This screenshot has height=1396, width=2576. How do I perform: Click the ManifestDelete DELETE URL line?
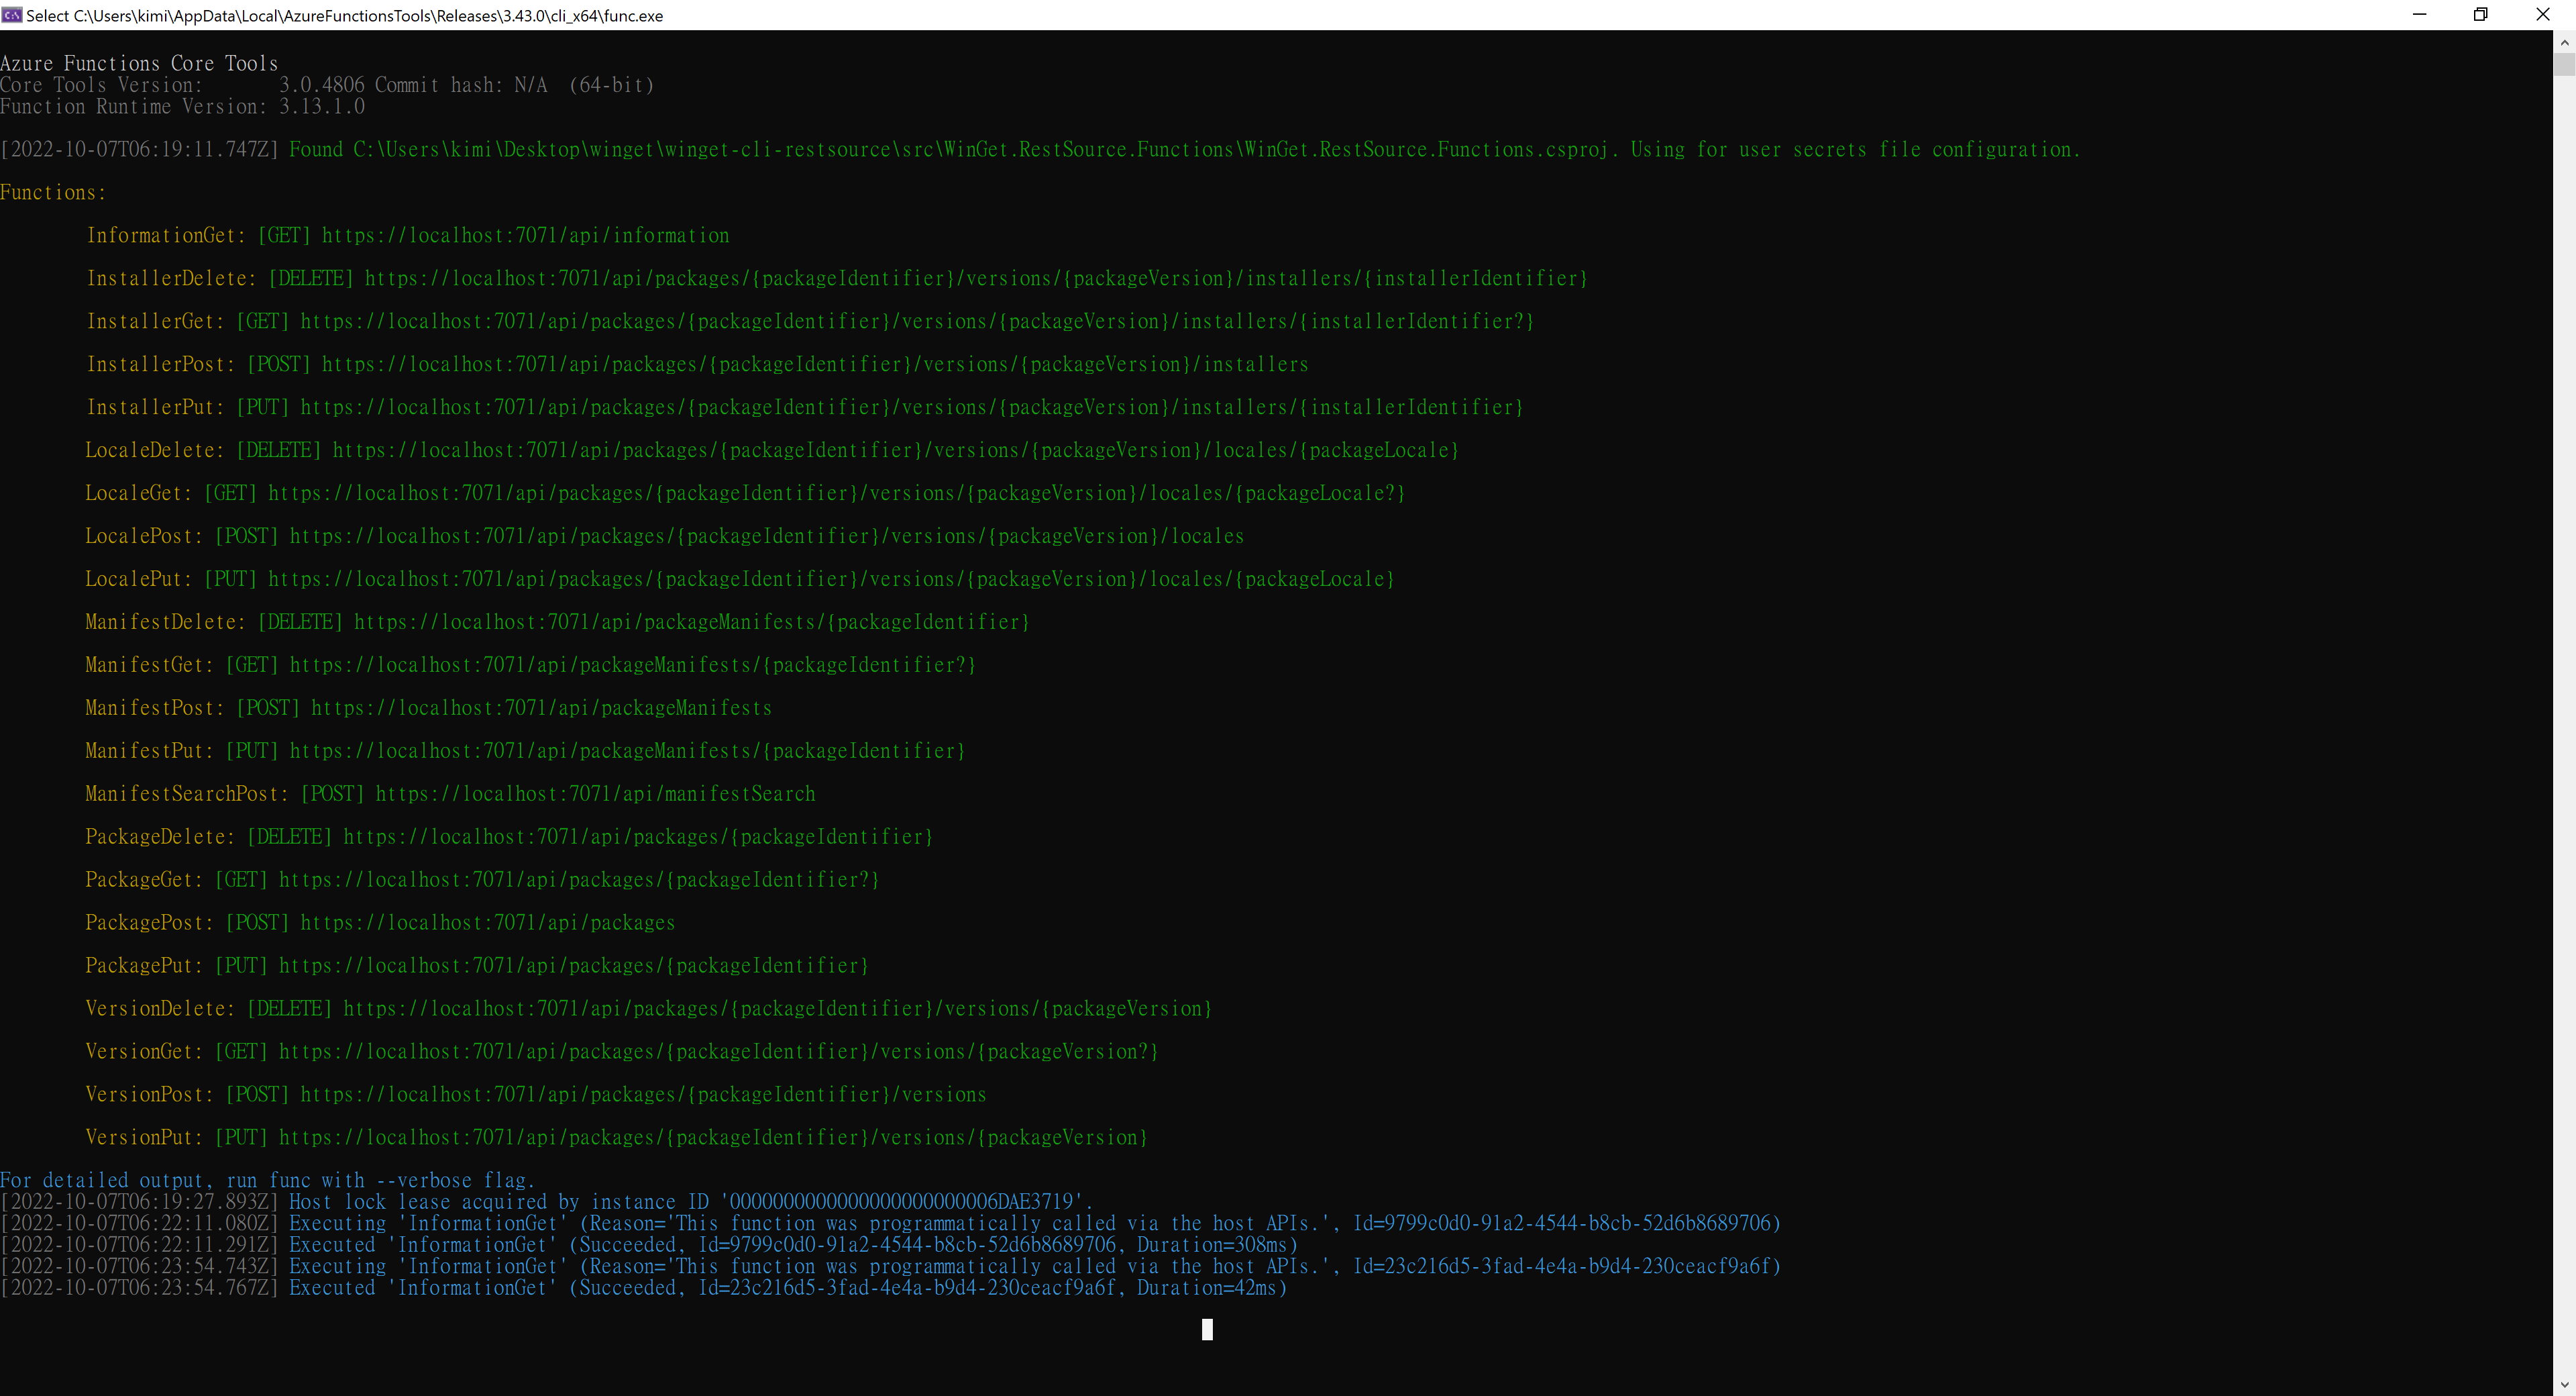pos(558,622)
